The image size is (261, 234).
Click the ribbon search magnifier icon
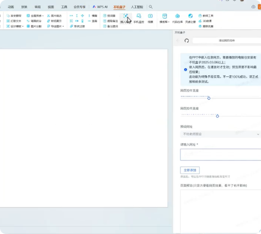[151, 7]
